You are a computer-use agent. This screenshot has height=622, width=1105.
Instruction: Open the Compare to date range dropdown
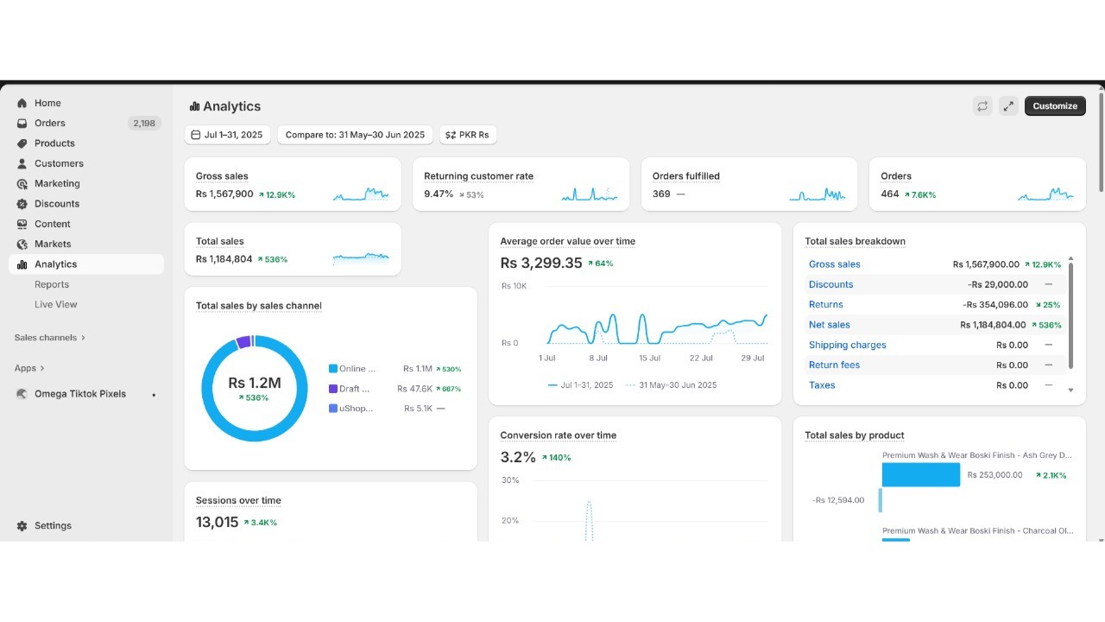click(x=355, y=135)
